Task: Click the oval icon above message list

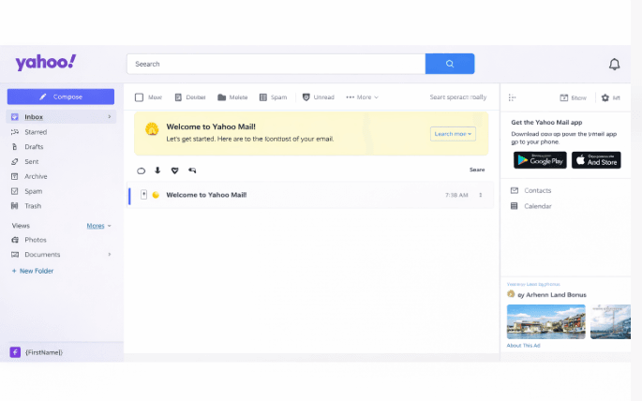Action: [141, 171]
